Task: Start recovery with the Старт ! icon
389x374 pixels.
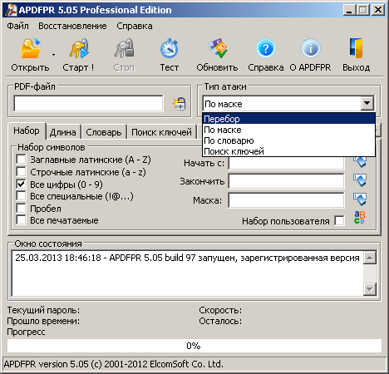Action: coord(79,48)
